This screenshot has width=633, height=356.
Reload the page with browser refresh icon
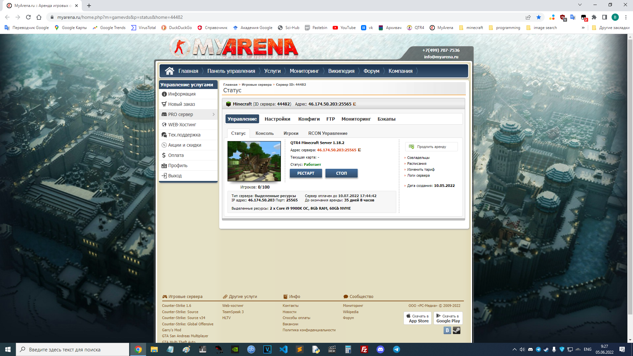click(28, 17)
